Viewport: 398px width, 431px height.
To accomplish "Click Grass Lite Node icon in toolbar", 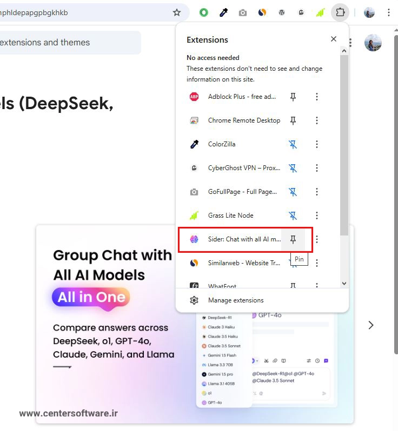I will pyautogui.click(x=320, y=12).
